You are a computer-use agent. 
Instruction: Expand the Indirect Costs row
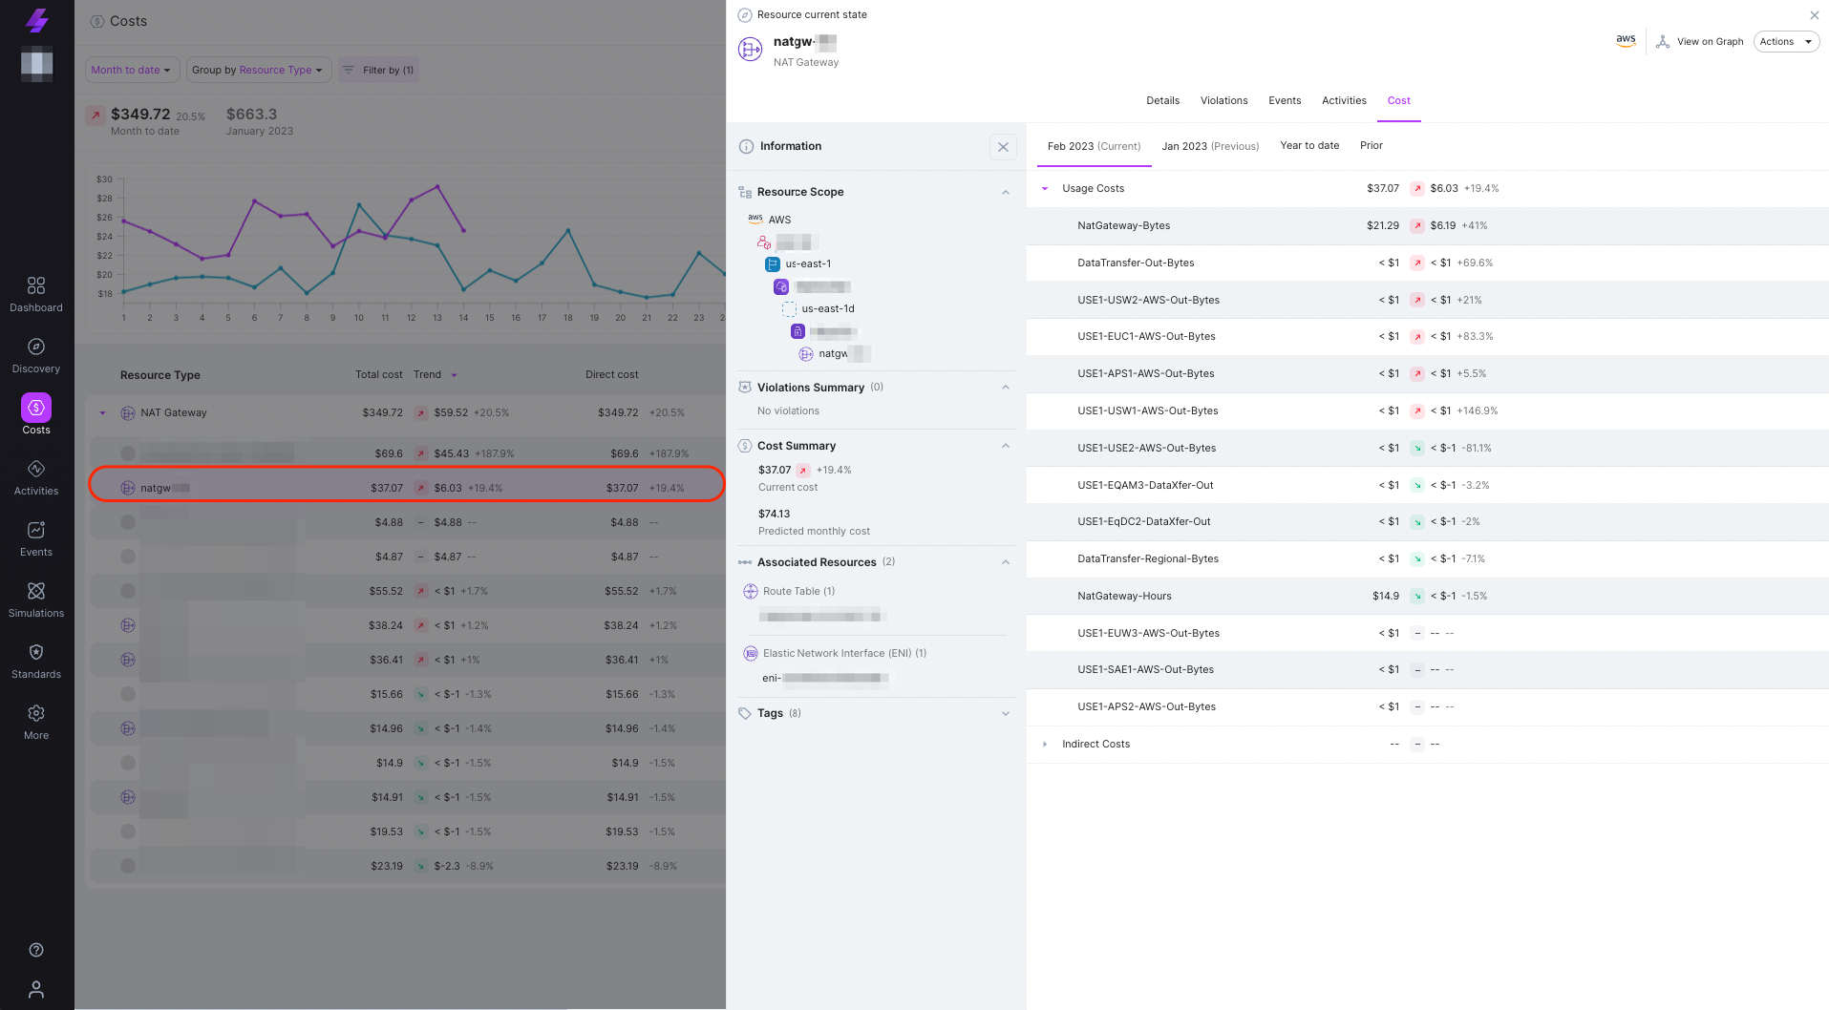(x=1044, y=744)
